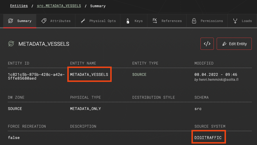Open the DIGITRAFFIC source system link
This screenshot has height=145, width=257.
[x=208, y=138]
